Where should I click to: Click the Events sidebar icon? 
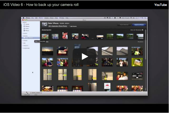click(24, 24)
